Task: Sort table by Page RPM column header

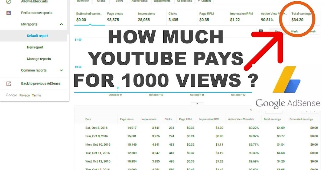Action: click(x=186, y=119)
